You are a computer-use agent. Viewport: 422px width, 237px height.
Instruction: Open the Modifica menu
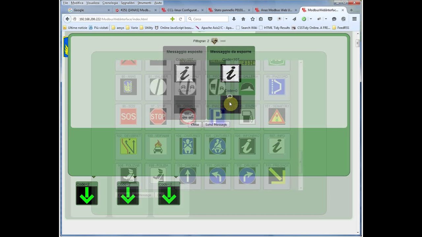click(x=77, y=3)
